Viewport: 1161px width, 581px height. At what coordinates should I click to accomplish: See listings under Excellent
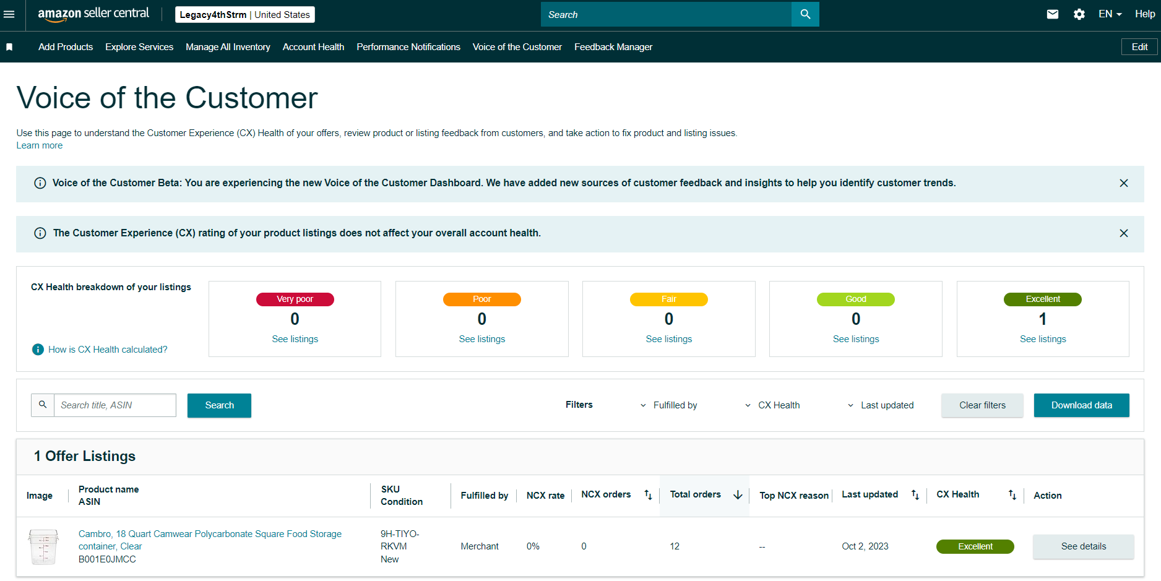point(1043,339)
